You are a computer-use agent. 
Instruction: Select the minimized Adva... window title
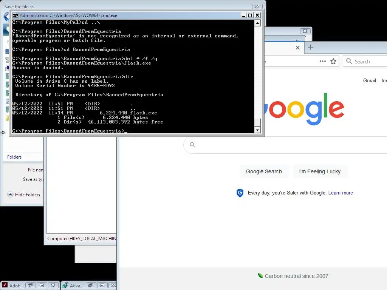(x=76, y=286)
